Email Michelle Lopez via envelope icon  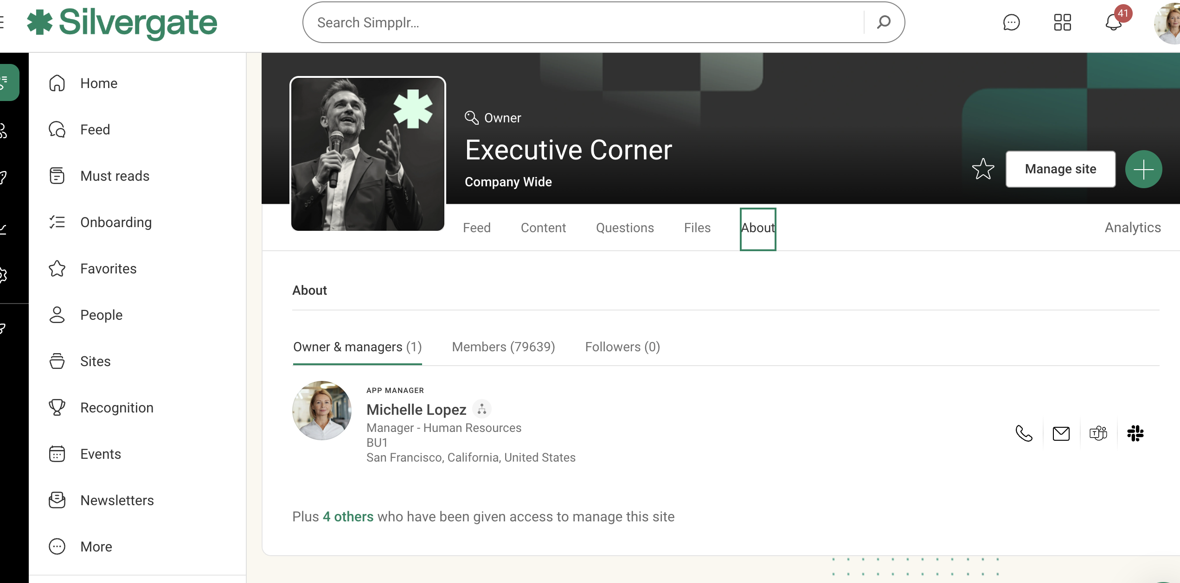pyautogui.click(x=1061, y=434)
